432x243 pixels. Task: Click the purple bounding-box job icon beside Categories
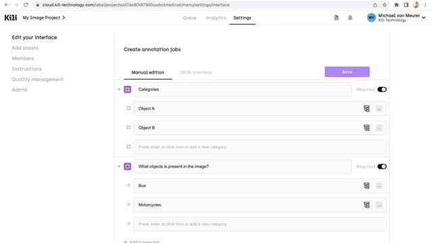[128, 89]
